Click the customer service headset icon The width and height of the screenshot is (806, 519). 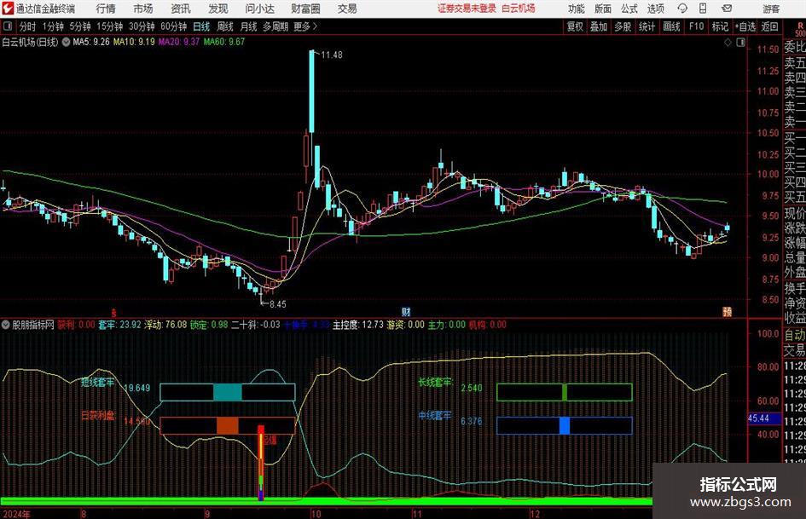(x=682, y=9)
